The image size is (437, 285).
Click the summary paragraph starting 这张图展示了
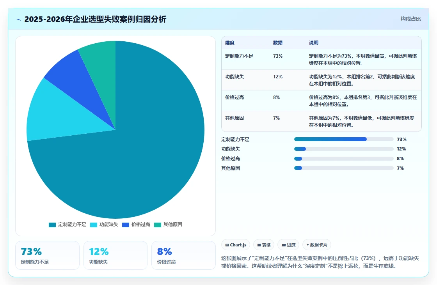pos(320,262)
